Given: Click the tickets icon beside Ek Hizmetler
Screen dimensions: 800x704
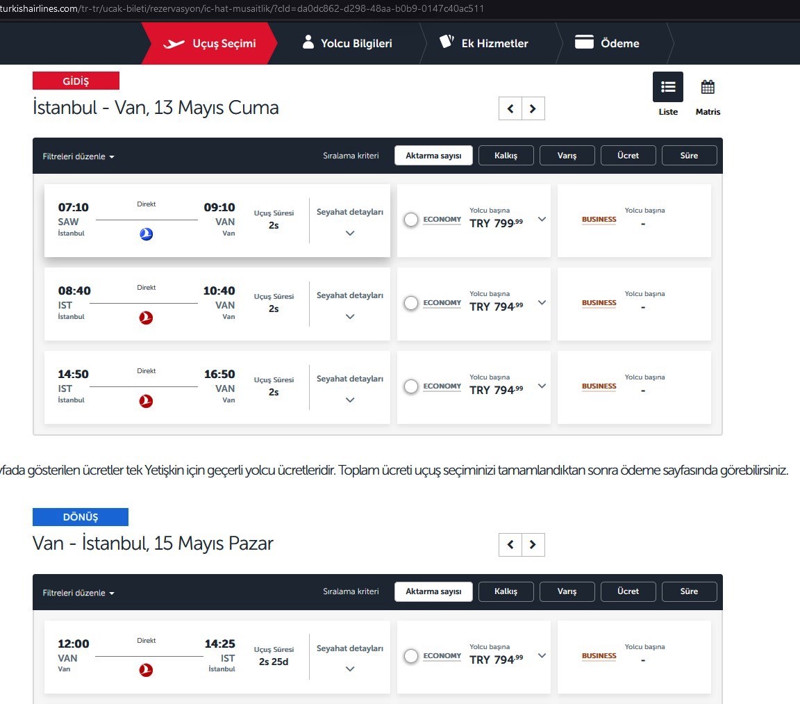Looking at the screenshot, I should pos(447,42).
